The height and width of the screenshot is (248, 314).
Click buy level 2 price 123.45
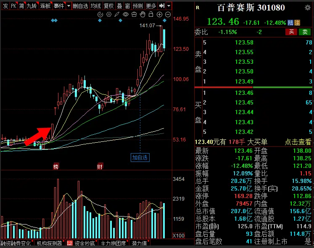pyautogui.click(x=244, y=102)
